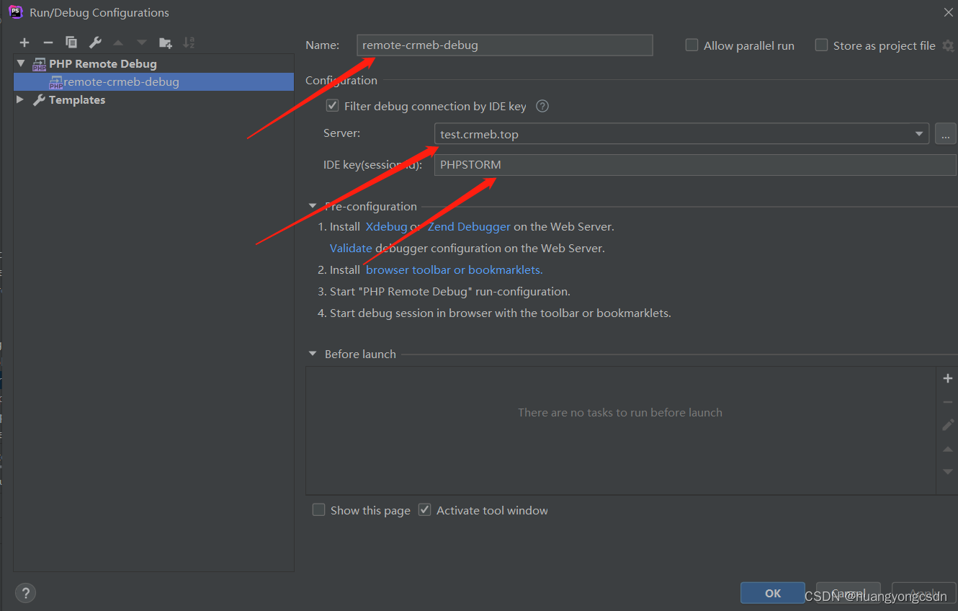Click 'Start PHP Remote Debug run-configuration' text
The width and height of the screenshot is (958, 611).
pyautogui.click(x=450, y=291)
